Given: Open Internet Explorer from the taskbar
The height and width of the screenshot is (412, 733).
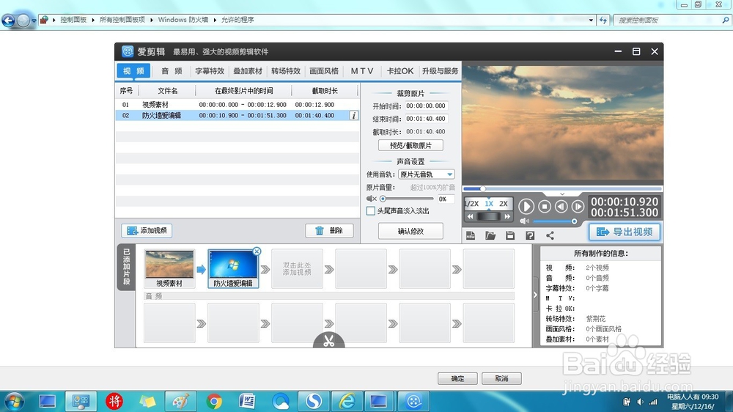Looking at the screenshot, I should 347,402.
